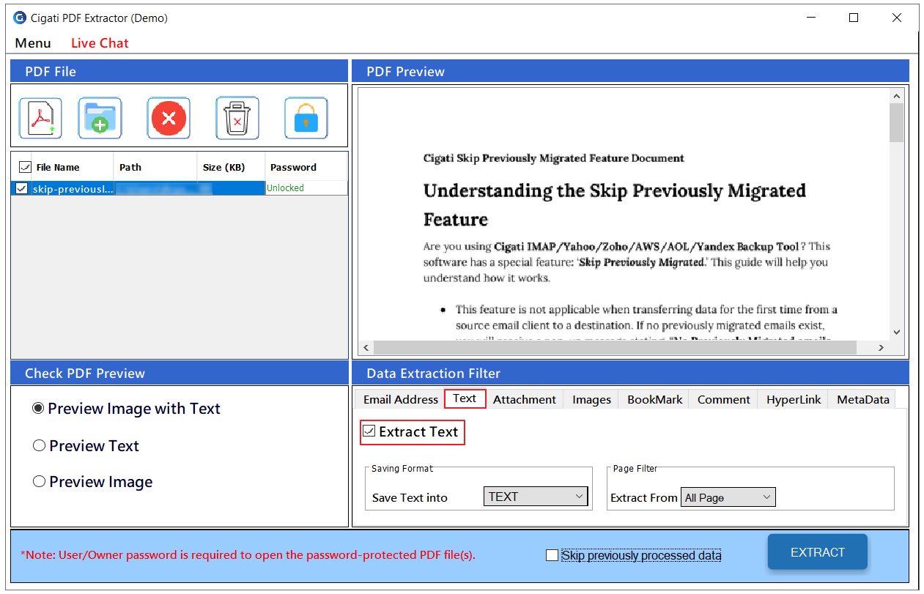Screen dimensions: 924x594
Task: Click the preview scroll-right arrow
Action: point(882,348)
